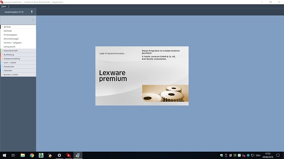
Task: Expand the Business Cockpit section
Action: [x=18, y=75]
